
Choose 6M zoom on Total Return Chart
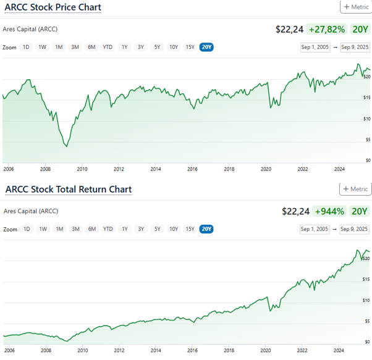click(91, 229)
